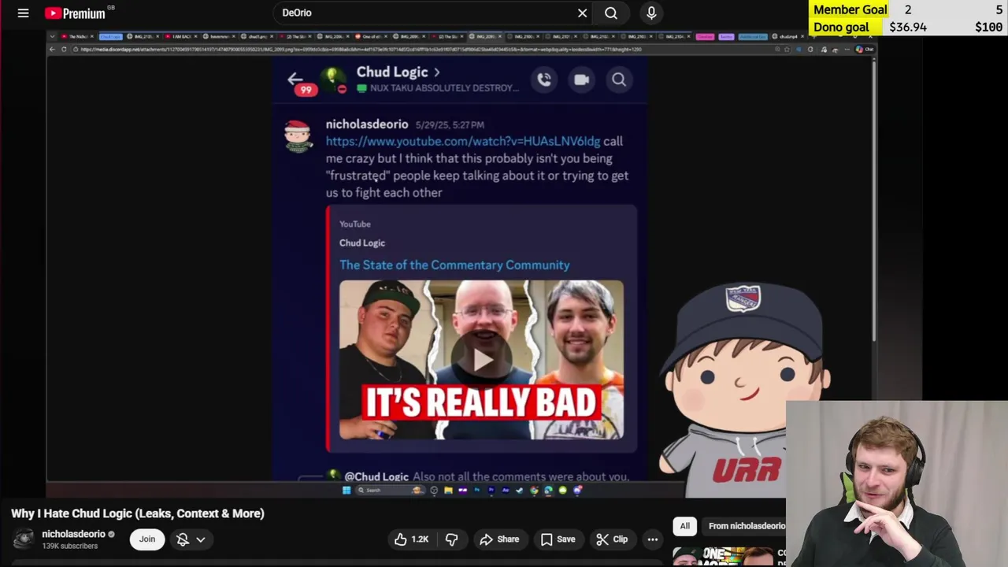Open the YouTube guide hamburger menu
Screen dimensions: 1008x567
(x=23, y=13)
